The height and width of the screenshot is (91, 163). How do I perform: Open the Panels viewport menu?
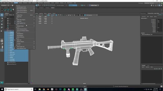pos(54,13)
